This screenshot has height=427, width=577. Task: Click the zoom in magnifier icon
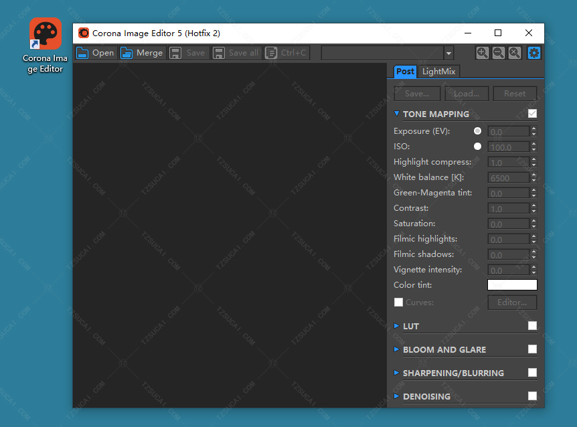(482, 53)
